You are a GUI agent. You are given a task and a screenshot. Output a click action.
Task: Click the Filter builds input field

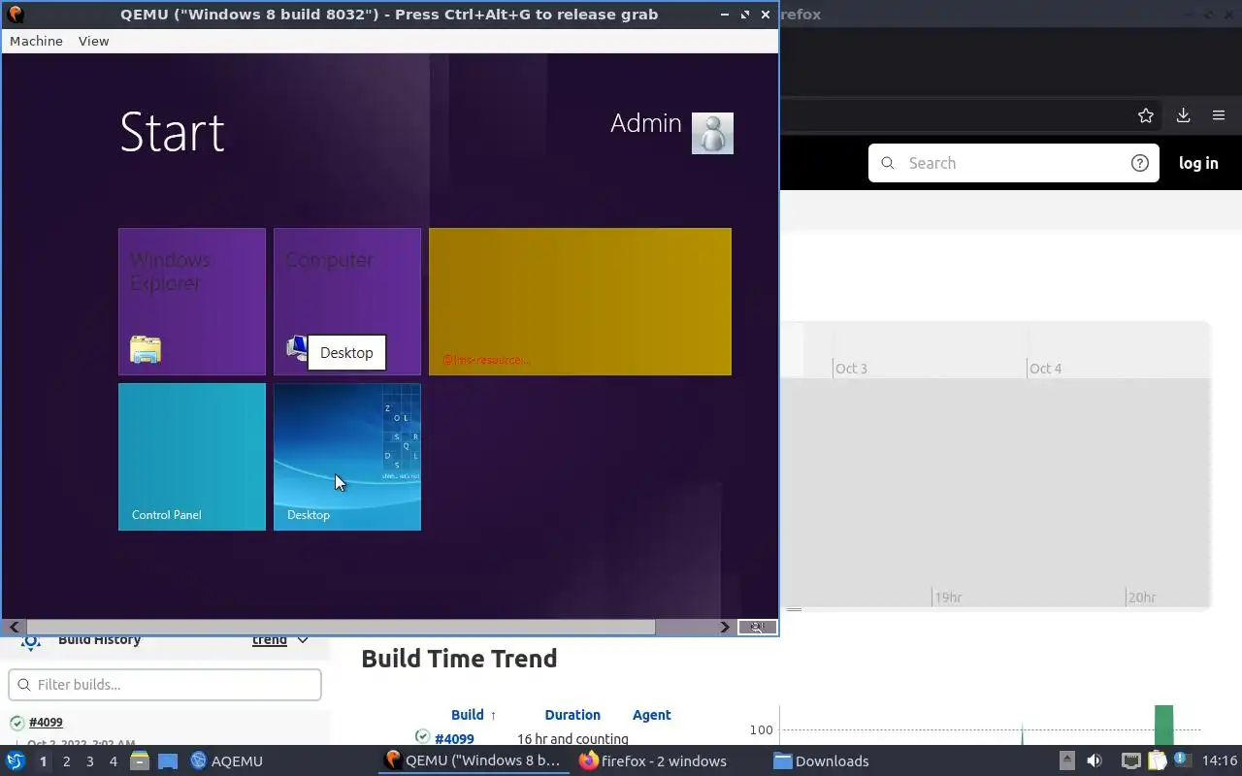tap(165, 685)
